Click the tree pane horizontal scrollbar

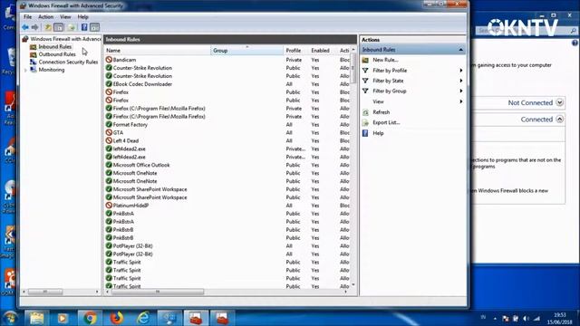45,292
